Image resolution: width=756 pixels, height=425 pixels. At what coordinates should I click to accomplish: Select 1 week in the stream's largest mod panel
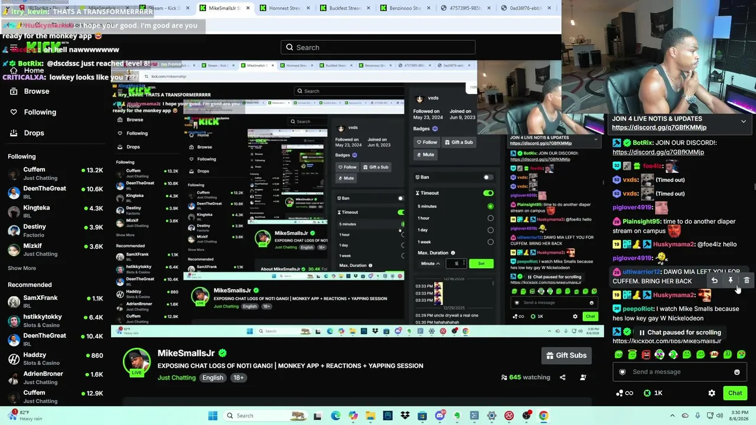pyautogui.click(x=490, y=241)
